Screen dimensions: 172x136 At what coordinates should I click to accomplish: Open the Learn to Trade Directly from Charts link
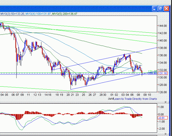tap(135, 99)
